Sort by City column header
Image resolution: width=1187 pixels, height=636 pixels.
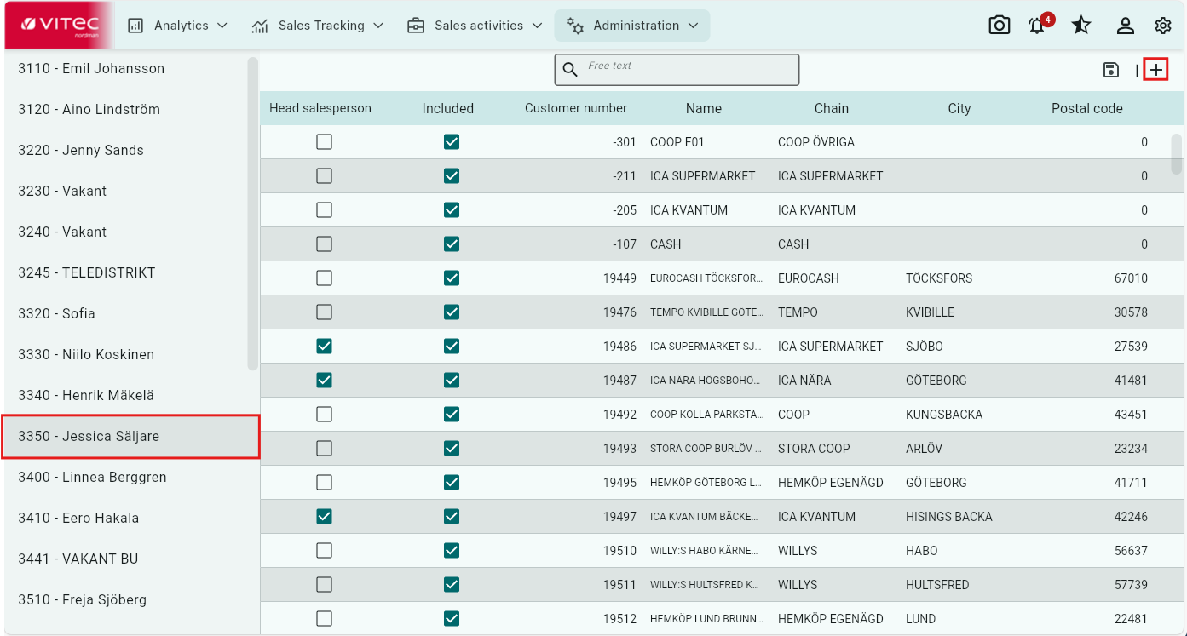click(x=959, y=108)
